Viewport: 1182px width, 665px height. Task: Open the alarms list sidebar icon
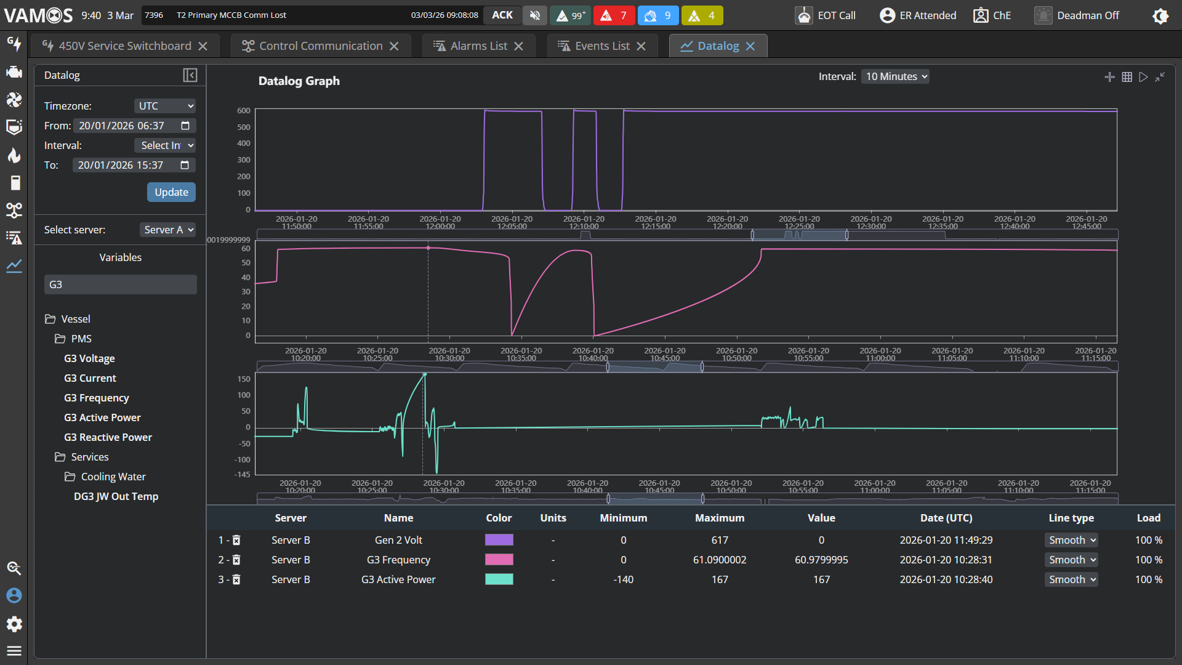tap(14, 238)
